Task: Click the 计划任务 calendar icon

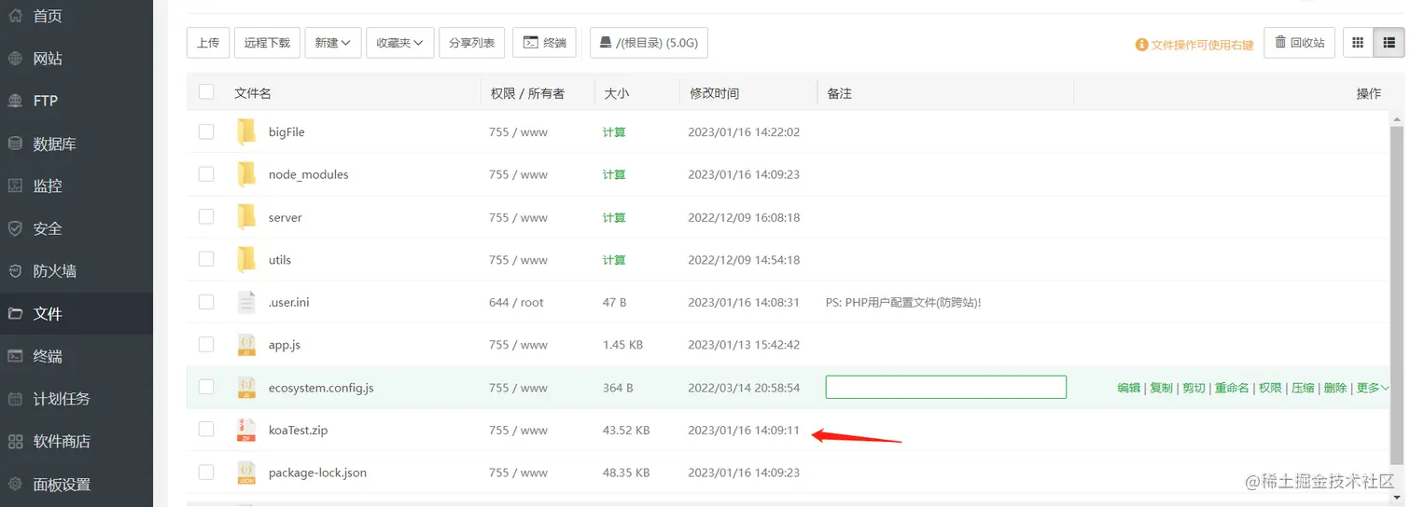Action: pyautogui.click(x=15, y=399)
